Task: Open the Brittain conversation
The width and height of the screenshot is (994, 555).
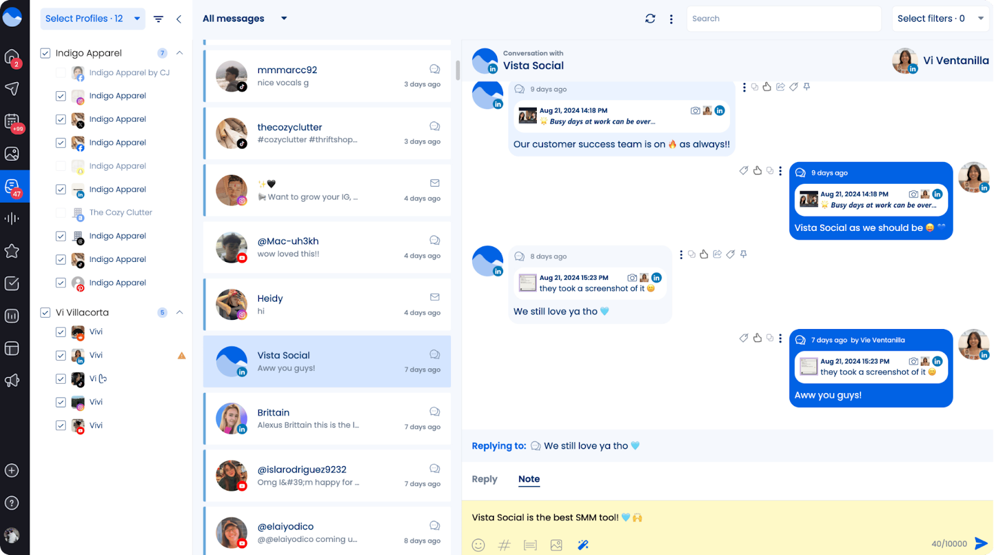Action: click(x=327, y=419)
